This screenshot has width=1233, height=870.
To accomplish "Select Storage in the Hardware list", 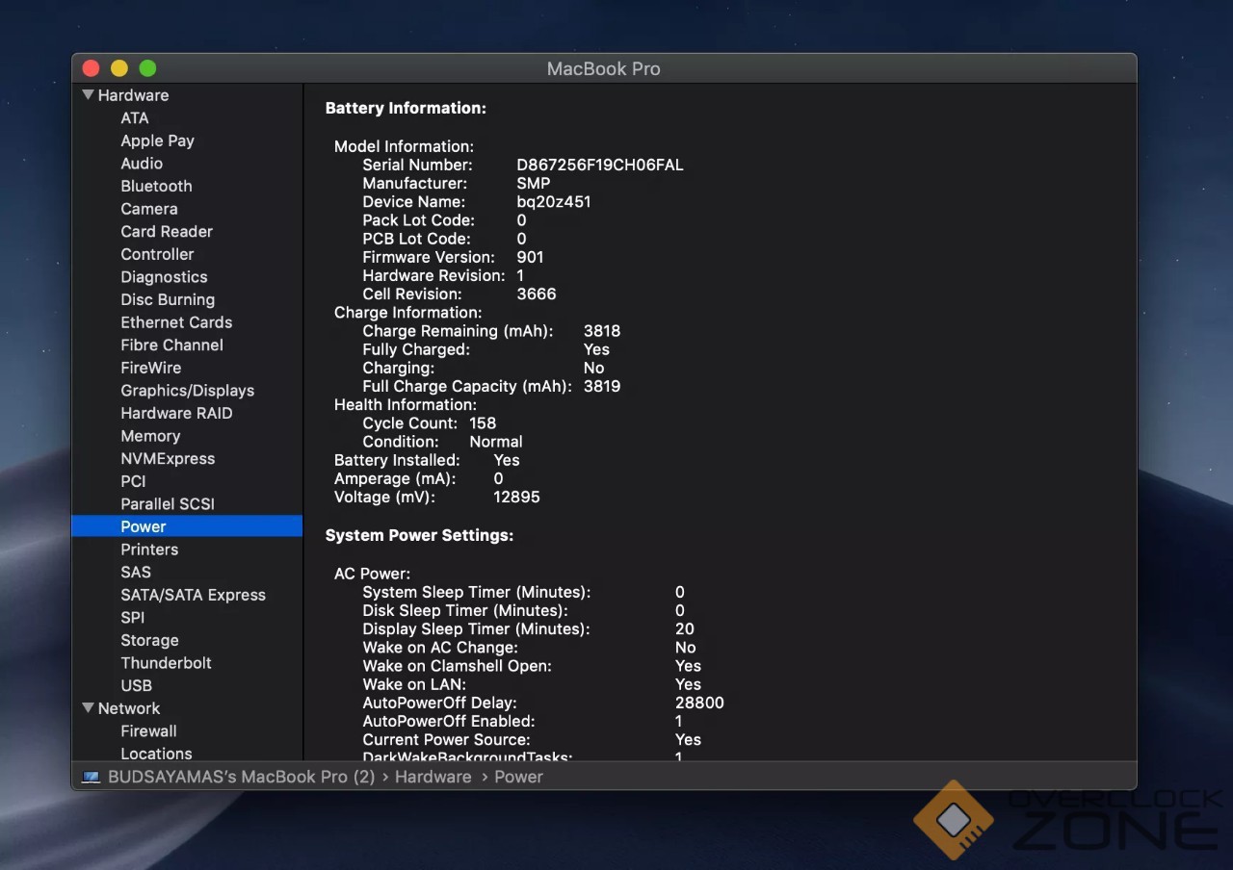I will pyautogui.click(x=149, y=640).
